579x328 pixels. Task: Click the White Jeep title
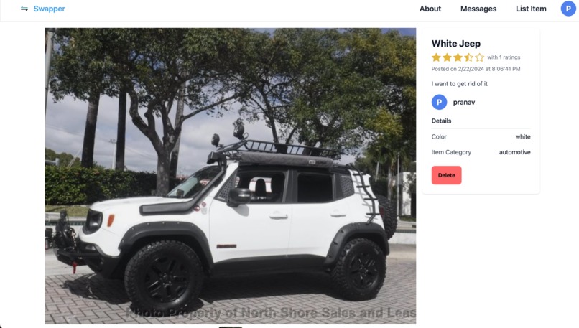[x=456, y=44]
